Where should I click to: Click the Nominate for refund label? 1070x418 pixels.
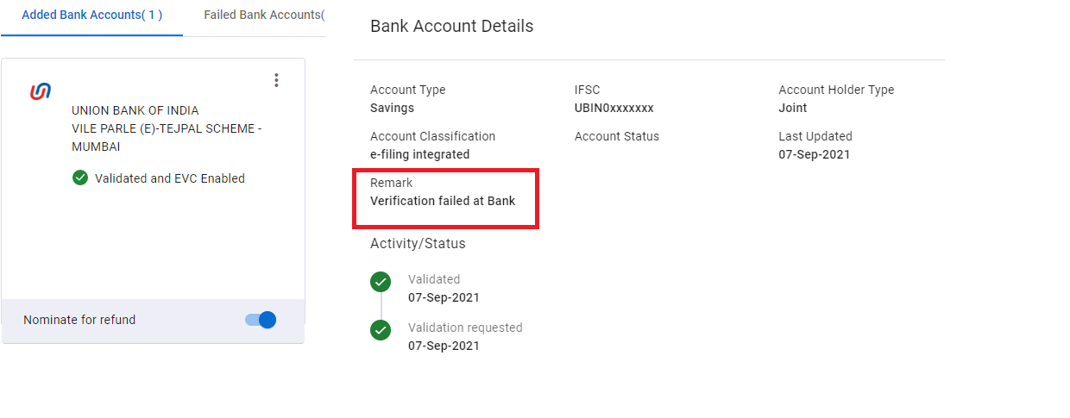(x=79, y=320)
